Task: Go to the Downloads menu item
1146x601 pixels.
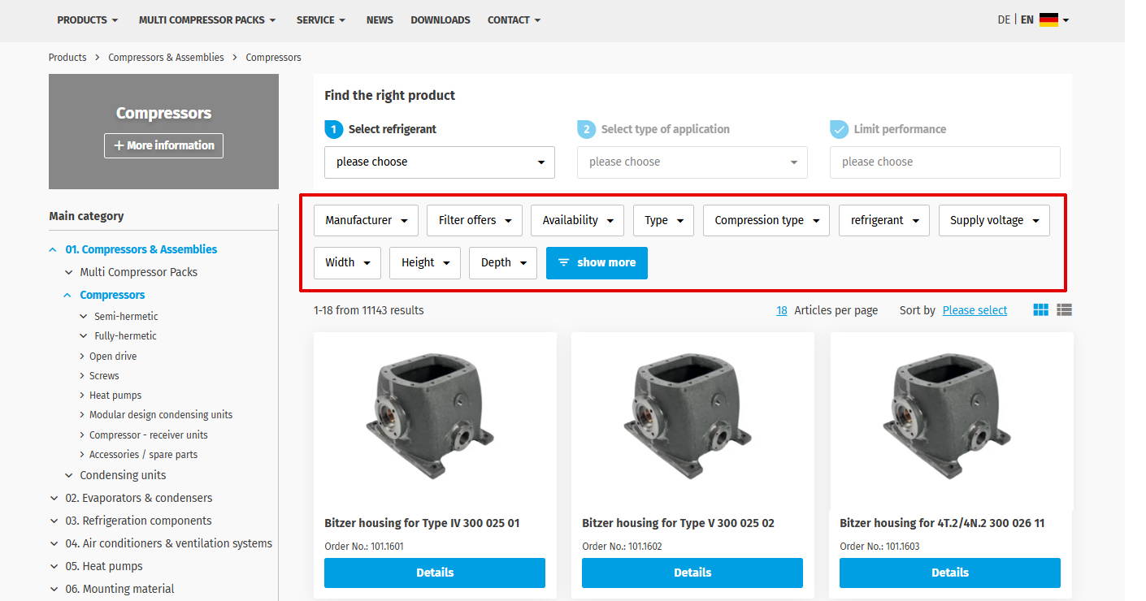Action: (440, 20)
